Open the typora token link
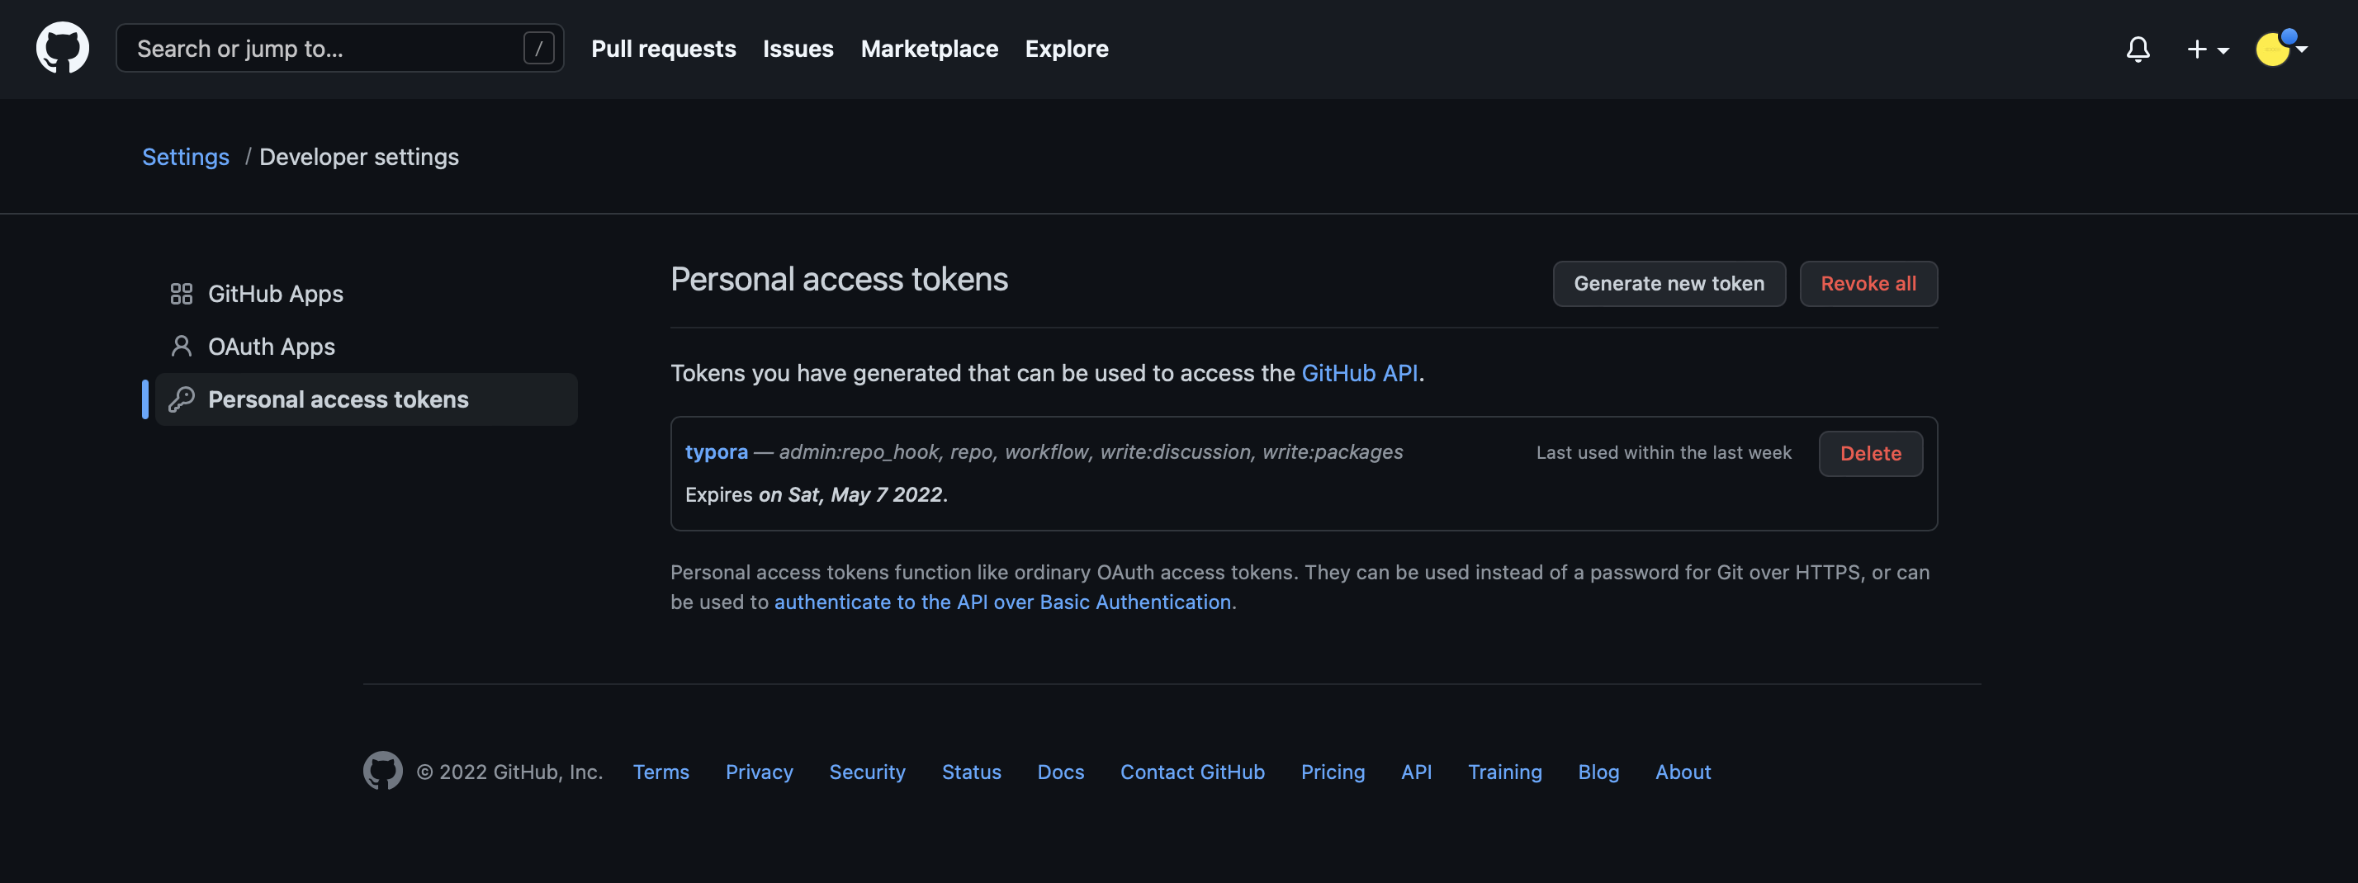 [716, 452]
